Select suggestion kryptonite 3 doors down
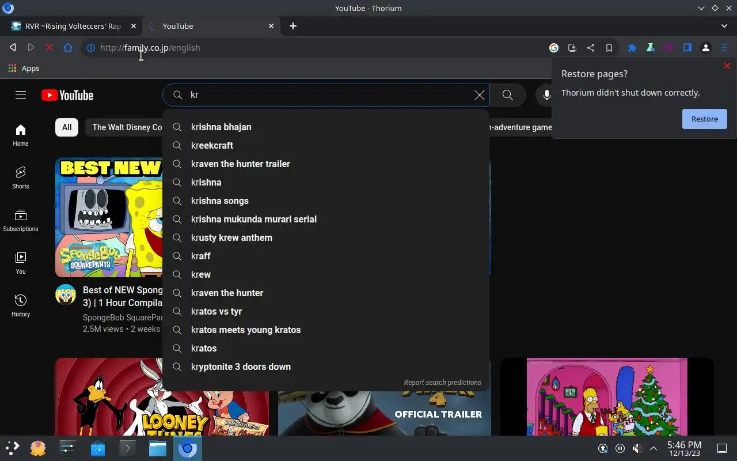This screenshot has width=737, height=461. 326,366
